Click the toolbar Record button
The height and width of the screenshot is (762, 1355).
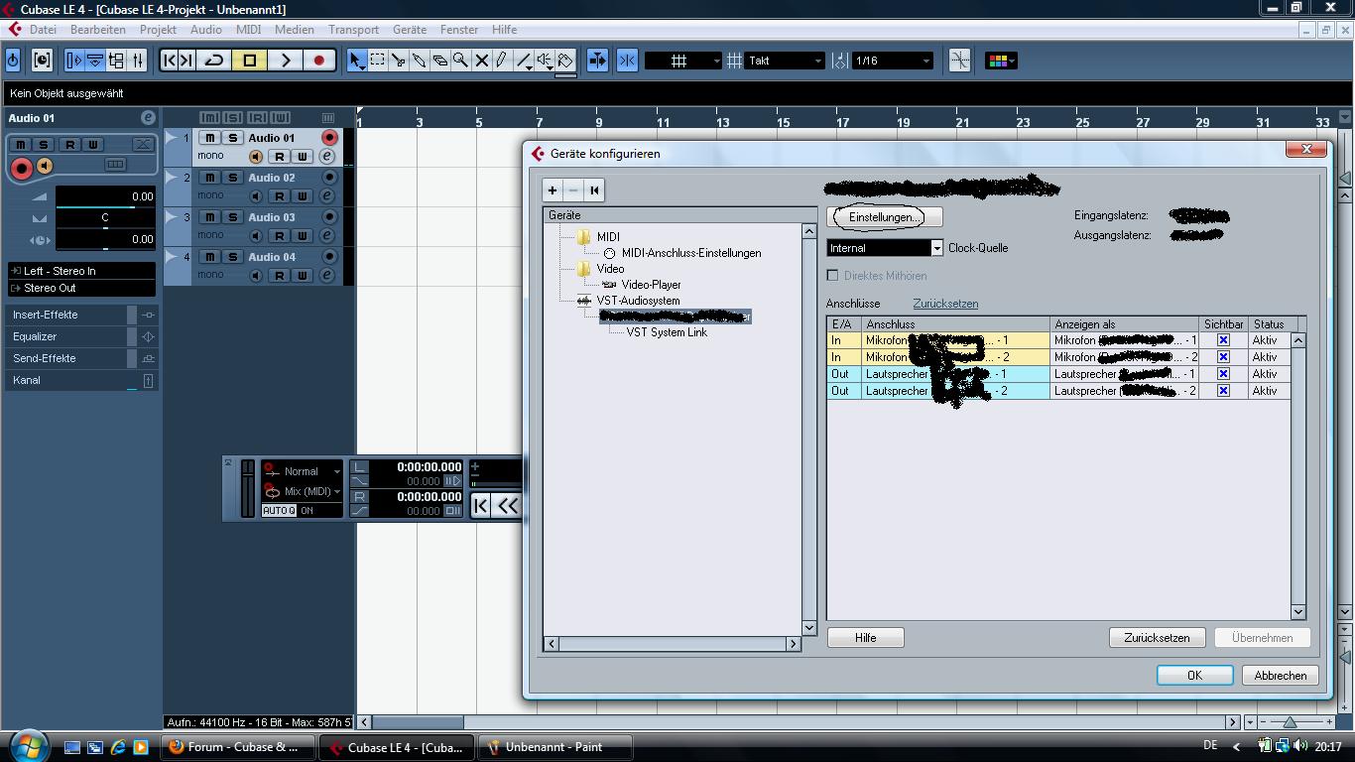click(x=319, y=61)
